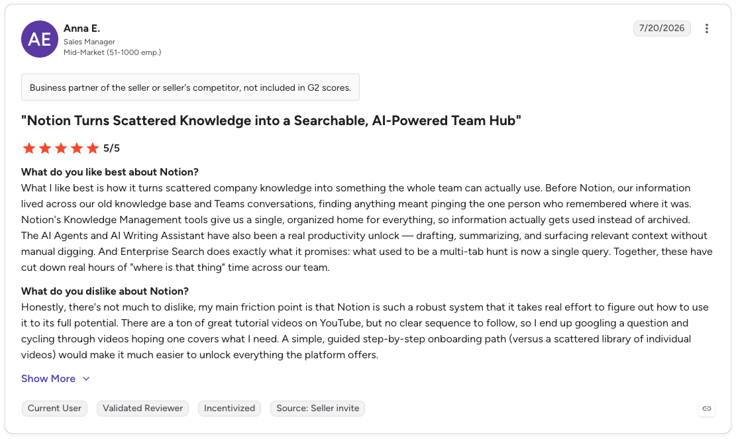The image size is (736, 439).
Task: Select the Incentivized tag
Action: pyautogui.click(x=229, y=409)
